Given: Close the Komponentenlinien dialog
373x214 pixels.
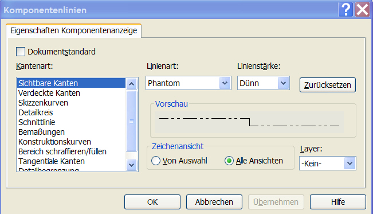Looking at the screenshot, I should pyautogui.click(x=362, y=10).
